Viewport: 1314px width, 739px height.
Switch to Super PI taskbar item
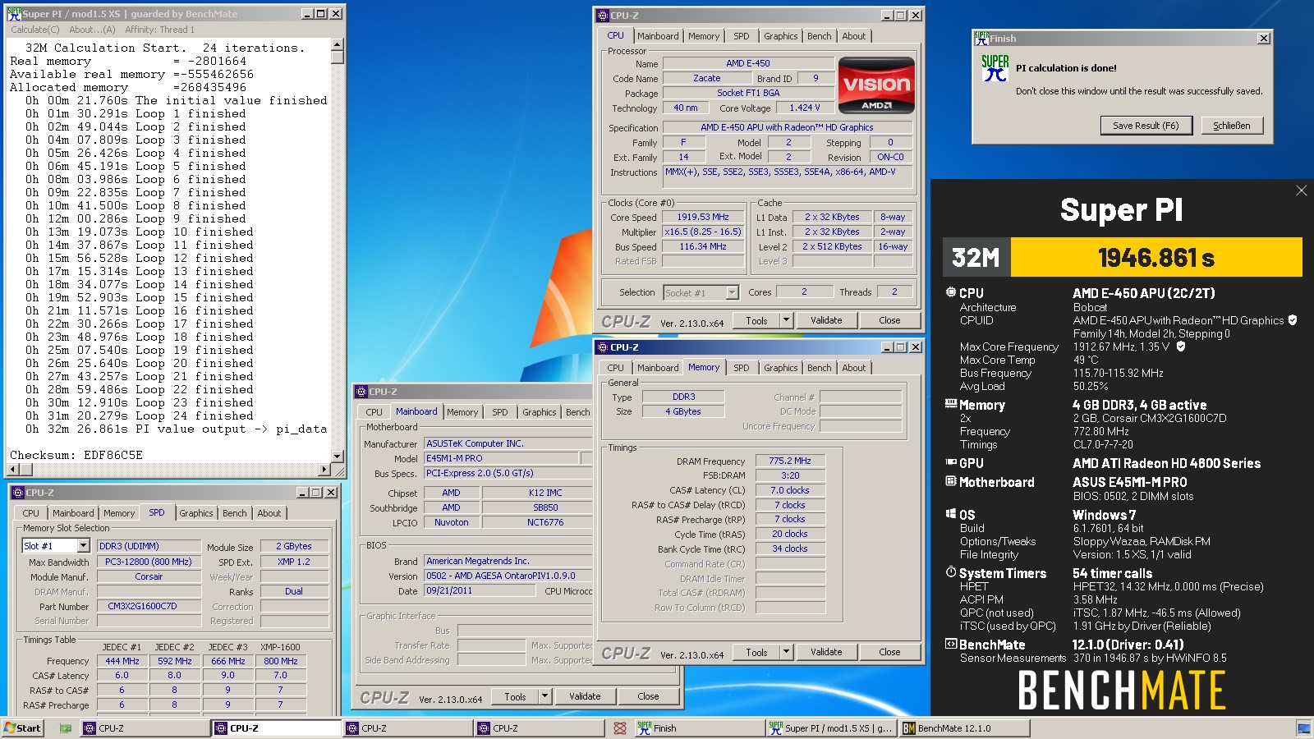(831, 728)
